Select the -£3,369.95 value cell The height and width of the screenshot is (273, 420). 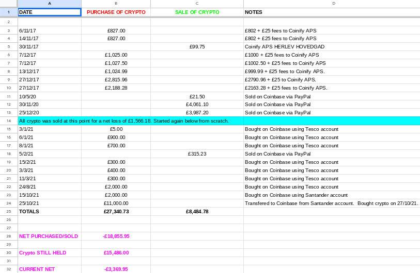pos(116,269)
